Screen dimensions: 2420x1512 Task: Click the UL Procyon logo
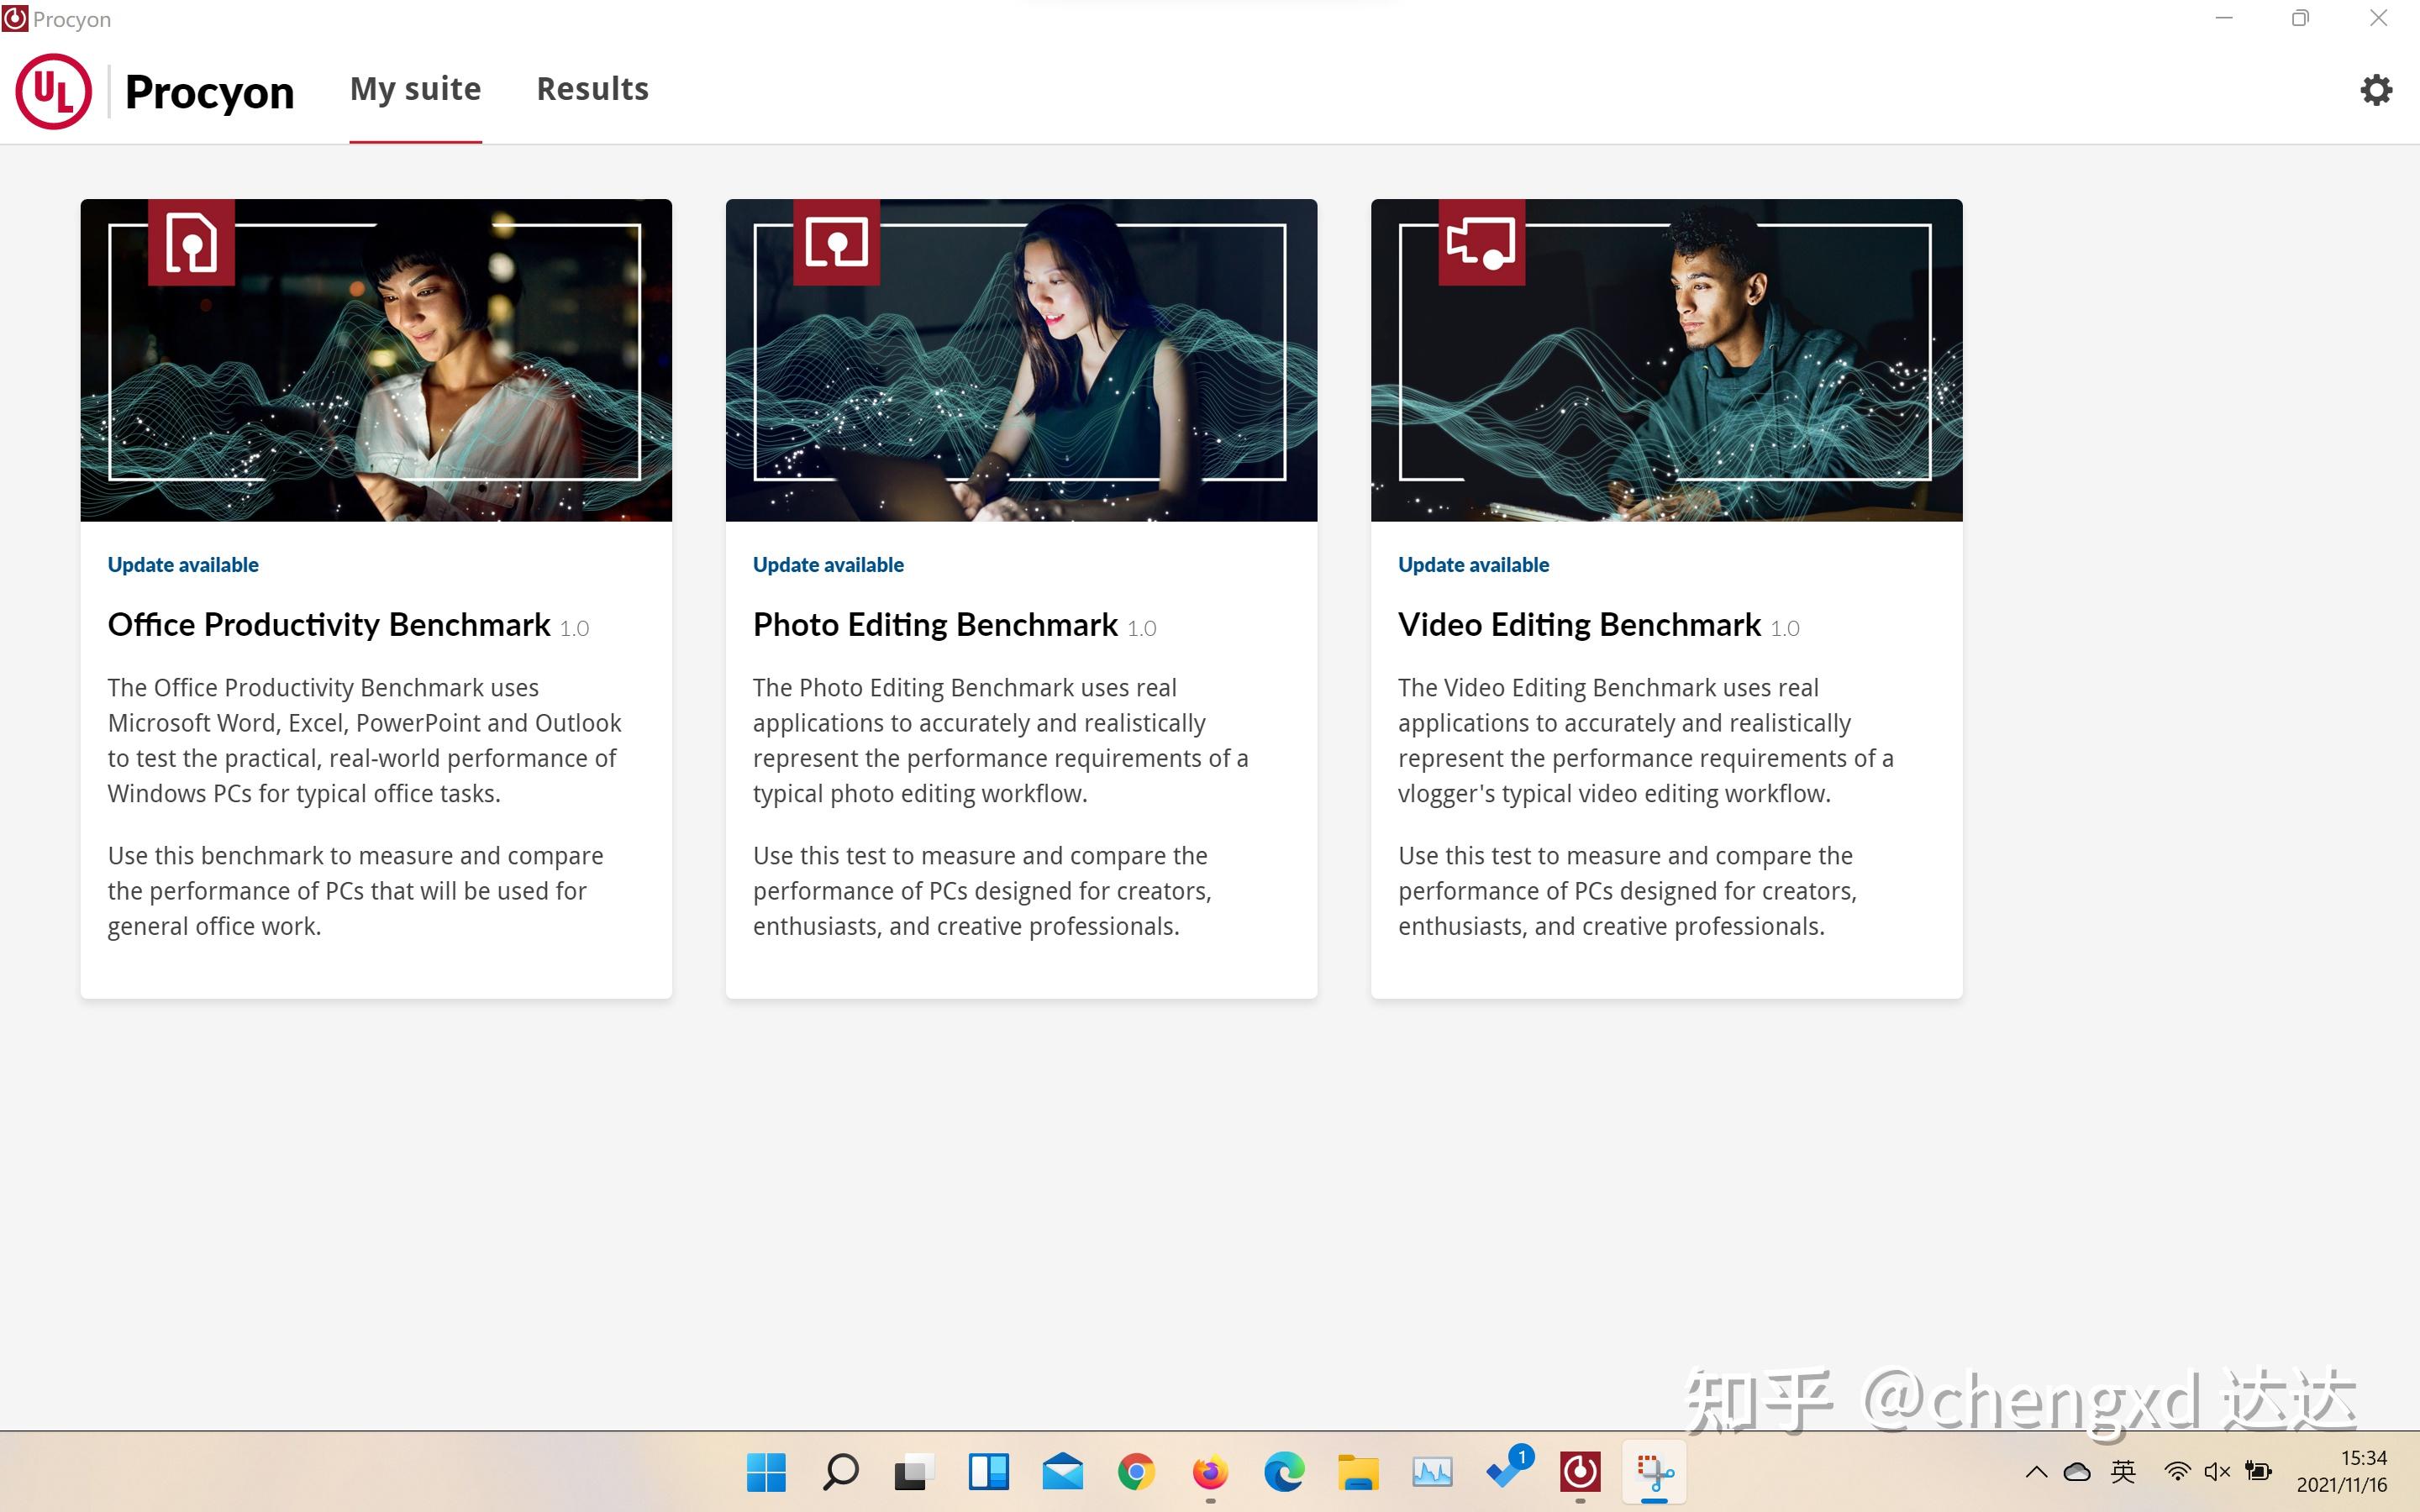tap(54, 91)
